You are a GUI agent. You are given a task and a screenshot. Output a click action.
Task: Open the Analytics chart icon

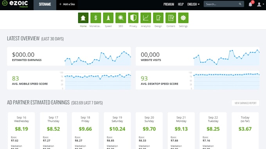click(146, 18)
